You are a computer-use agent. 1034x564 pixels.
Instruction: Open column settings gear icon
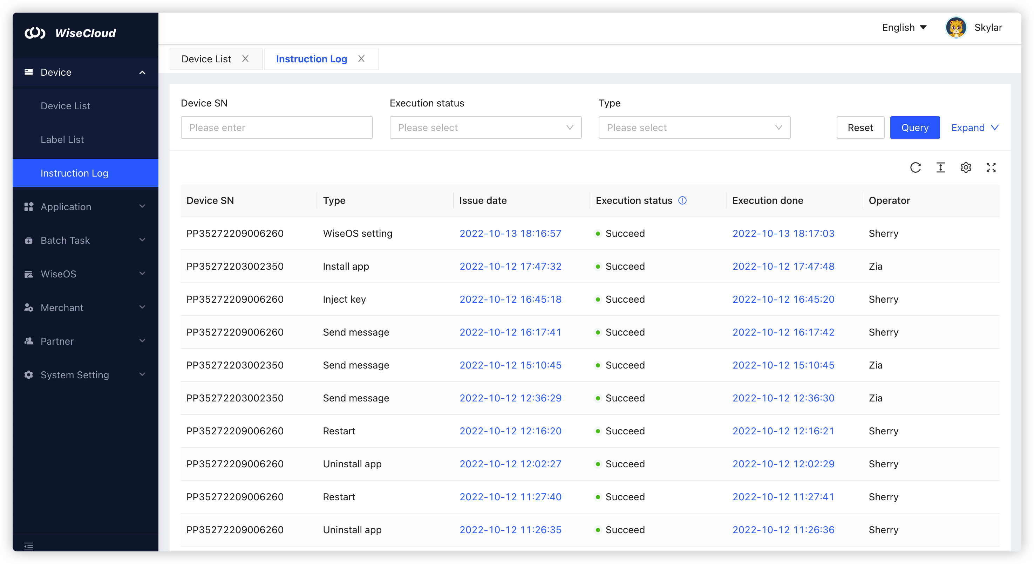tap(966, 167)
